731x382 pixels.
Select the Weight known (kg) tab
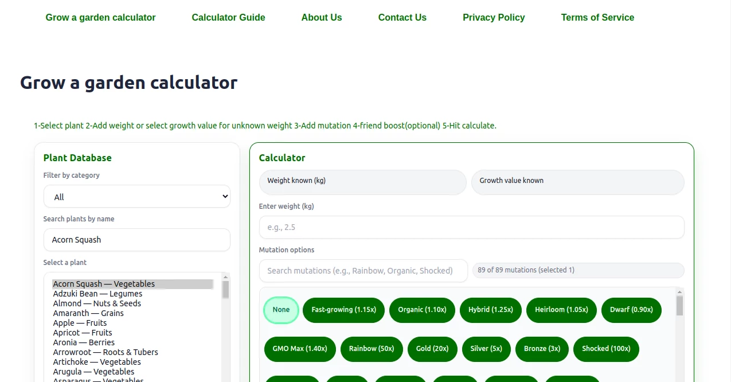362,181
